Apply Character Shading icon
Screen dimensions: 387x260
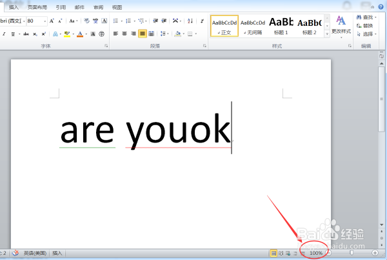pyautogui.click(x=93, y=34)
